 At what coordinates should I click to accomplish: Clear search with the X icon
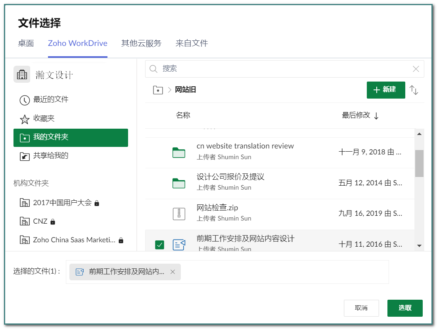click(416, 69)
